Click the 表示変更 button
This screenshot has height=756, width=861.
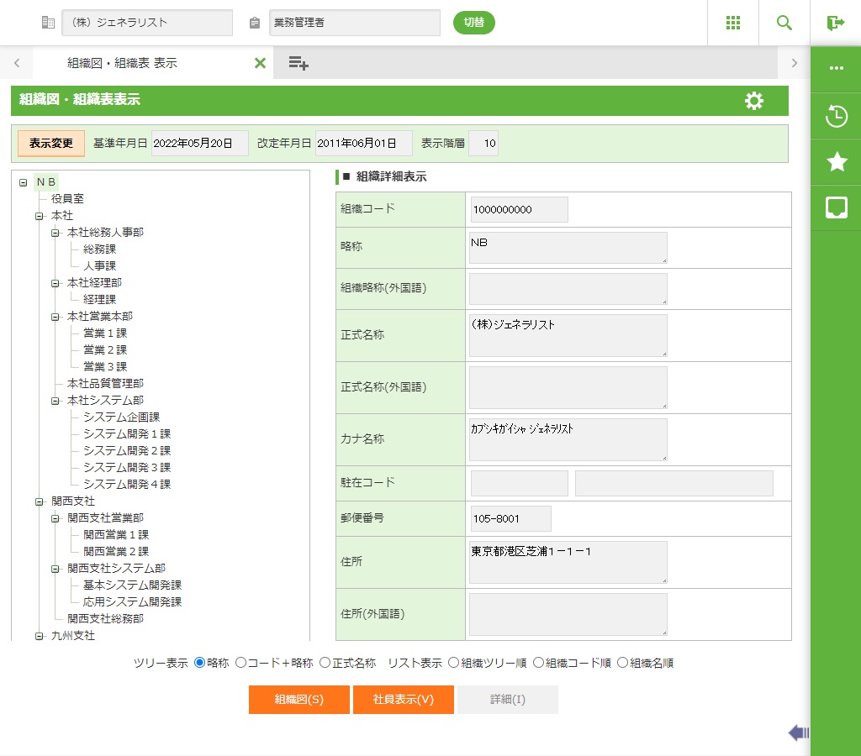[51, 144]
